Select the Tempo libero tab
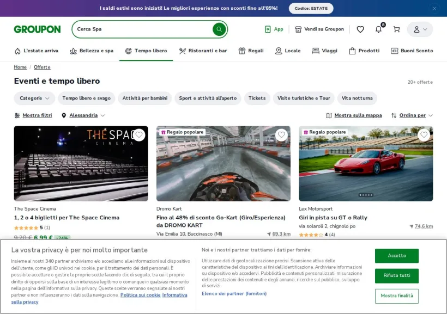Viewport: 447px width, 314px height. coord(146,51)
